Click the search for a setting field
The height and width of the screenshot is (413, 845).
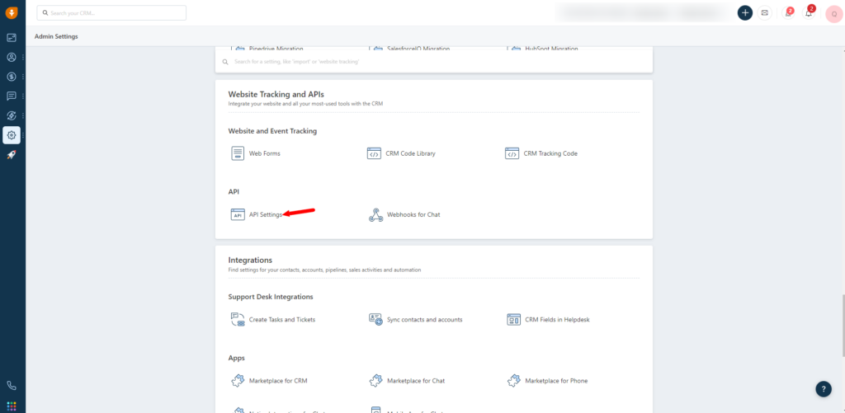pos(434,62)
